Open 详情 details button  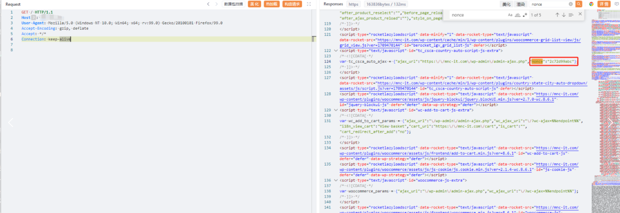(x=604, y=4)
